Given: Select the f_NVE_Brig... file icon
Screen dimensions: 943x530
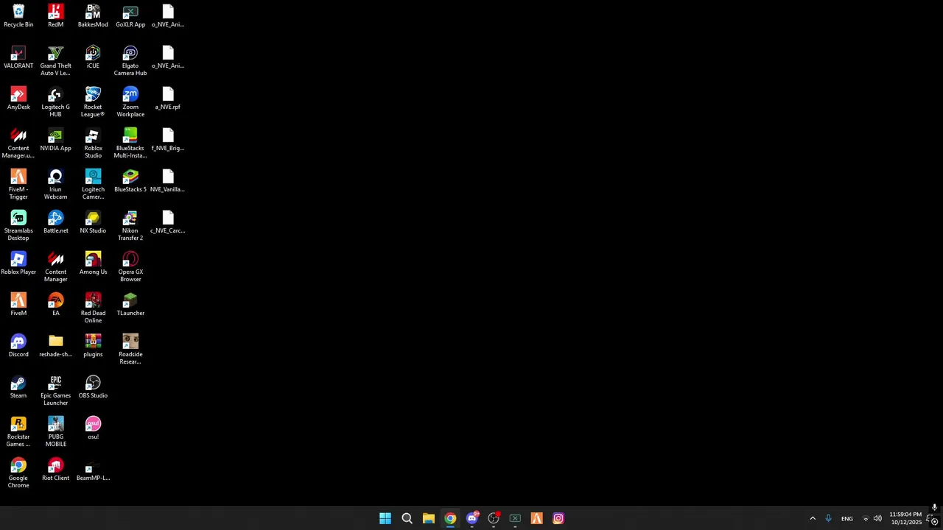Looking at the screenshot, I should pyautogui.click(x=168, y=140).
